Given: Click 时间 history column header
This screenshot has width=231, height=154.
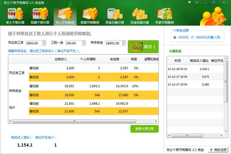Looking at the screenshot, I should [x=178, y=60].
